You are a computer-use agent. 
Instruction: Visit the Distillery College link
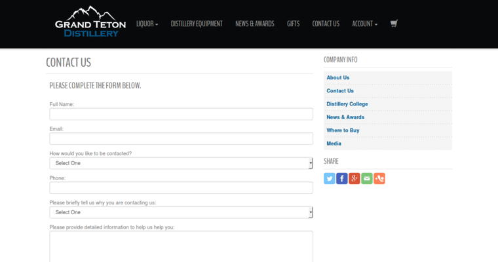[347, 104]
